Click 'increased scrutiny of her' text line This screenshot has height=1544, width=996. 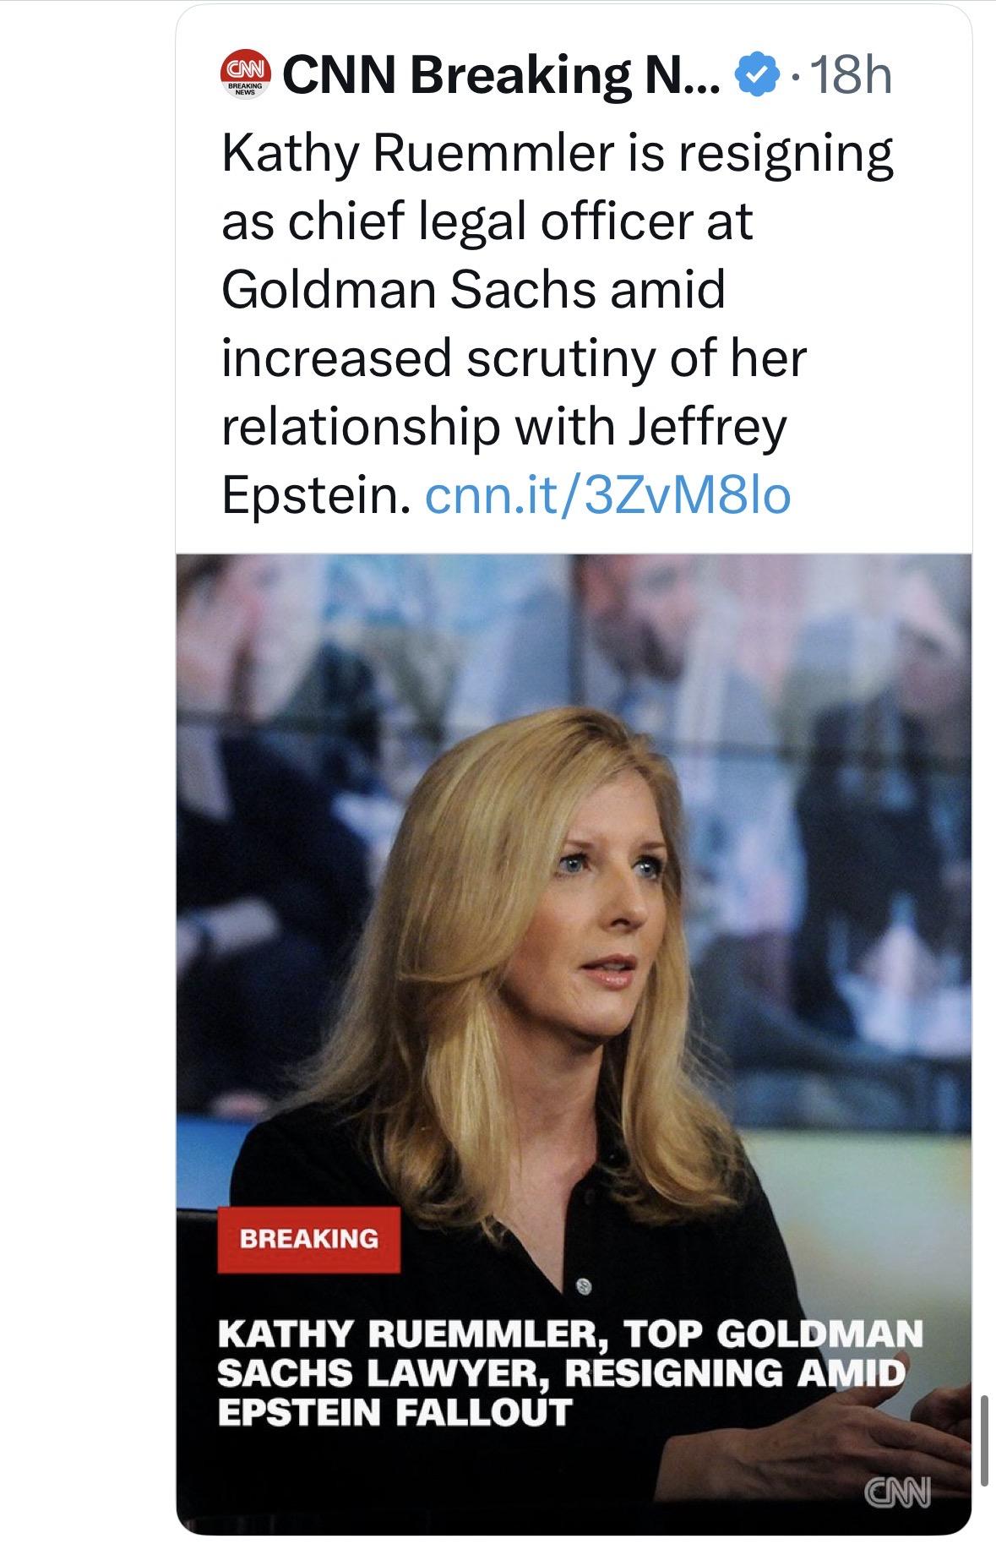pos(514,358)
